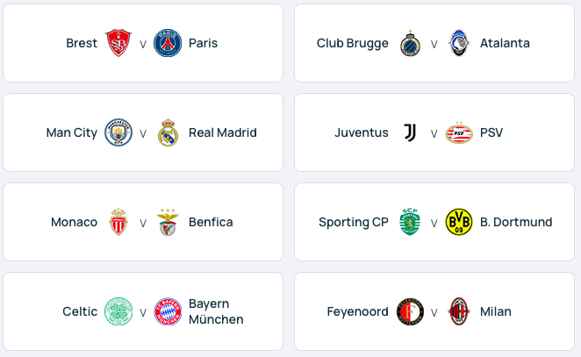Select the Juventus logo
This screenshot has height=357, width=581.
[x=410, y=132]
